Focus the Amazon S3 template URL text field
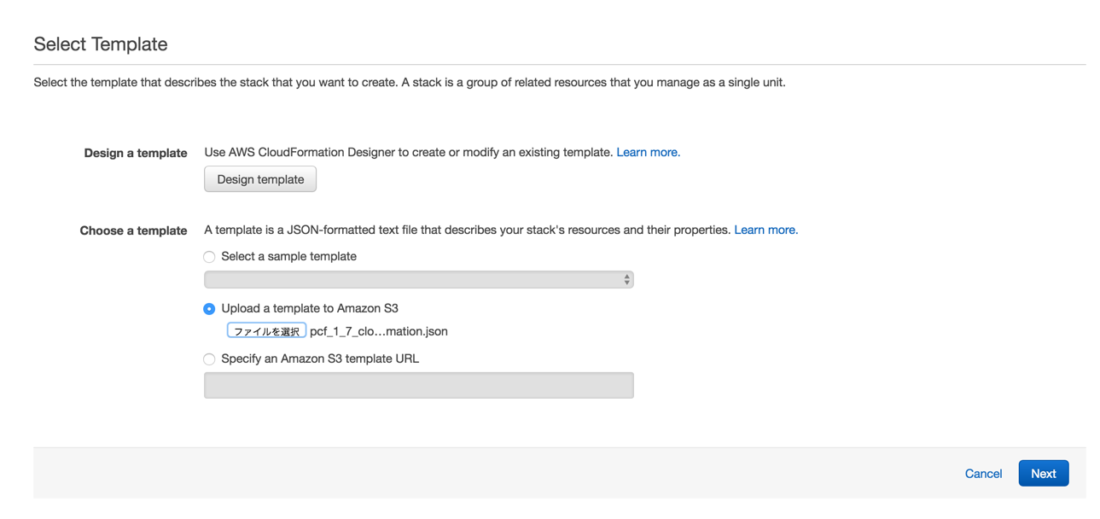The width and height of the screenshot is (1100, 519). [x=418, y=385]
